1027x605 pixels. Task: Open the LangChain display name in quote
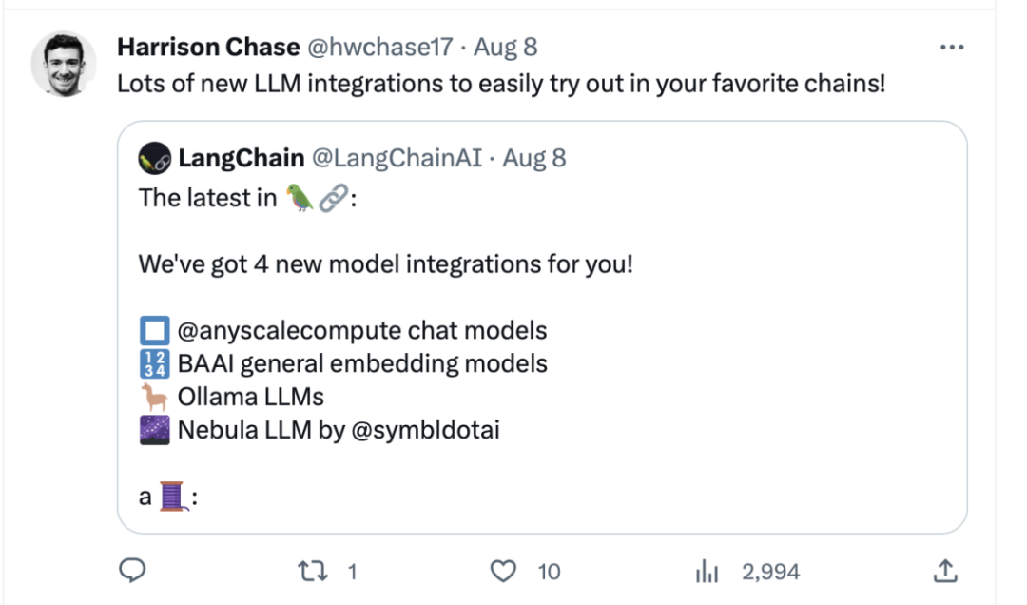(x=241, y=158)
